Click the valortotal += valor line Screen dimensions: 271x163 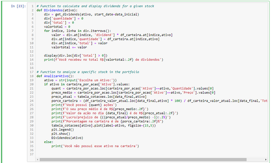pos(69,47)
